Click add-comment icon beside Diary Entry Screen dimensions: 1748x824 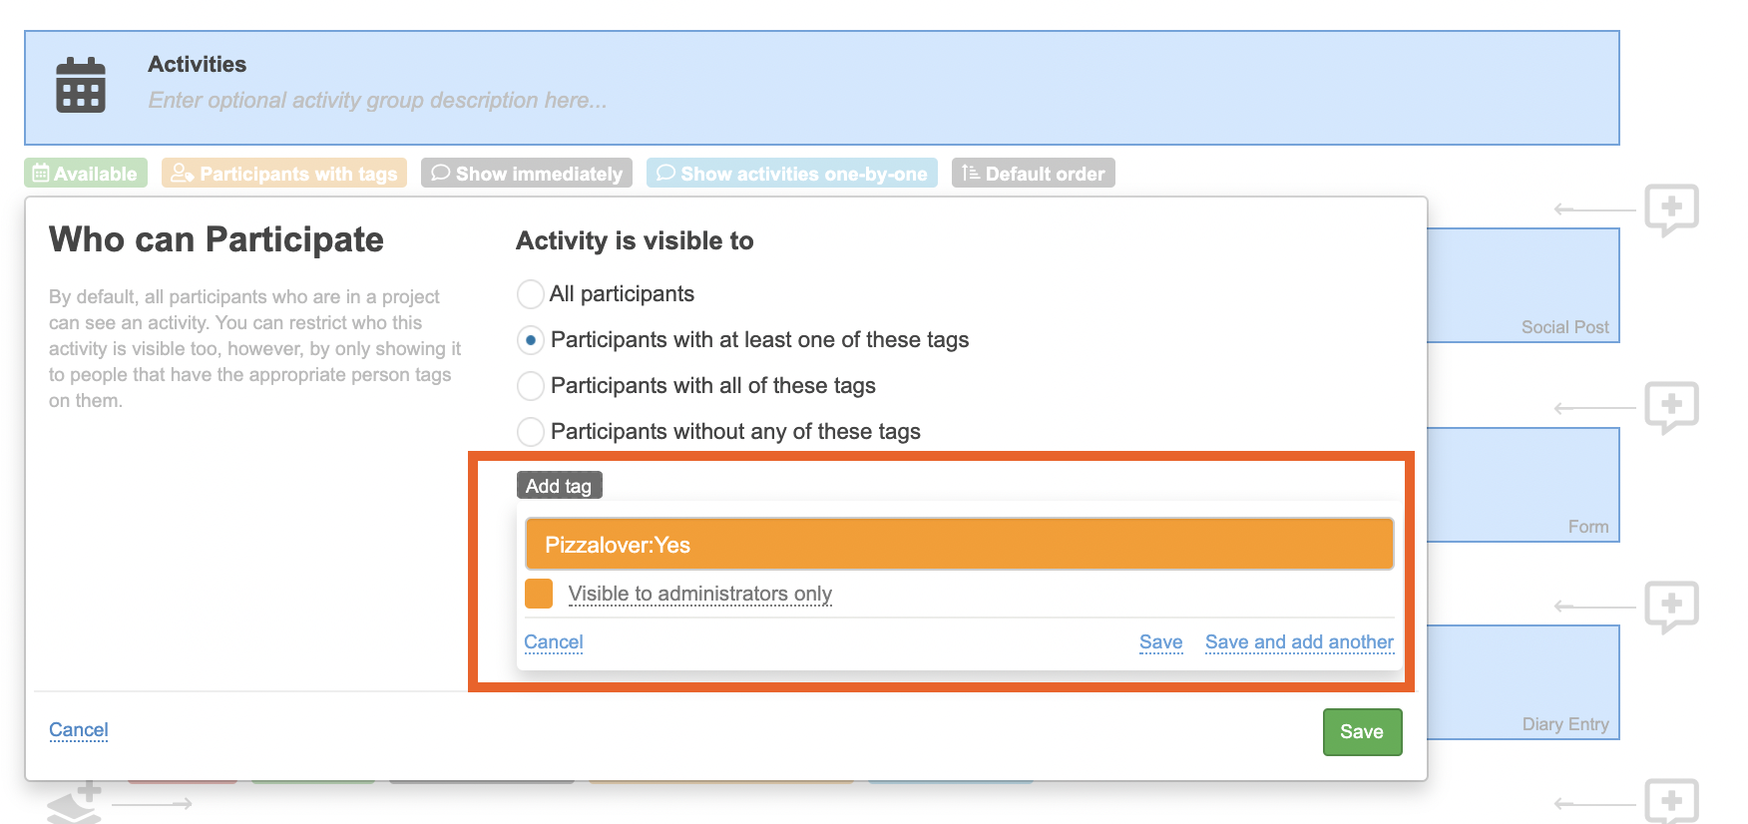tap(1671, 606)
